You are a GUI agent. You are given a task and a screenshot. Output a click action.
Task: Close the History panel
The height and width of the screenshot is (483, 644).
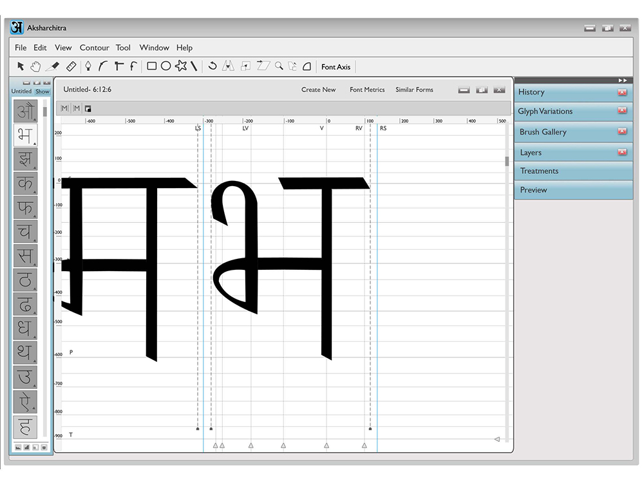pyautogui.click(x=622, y=92)
